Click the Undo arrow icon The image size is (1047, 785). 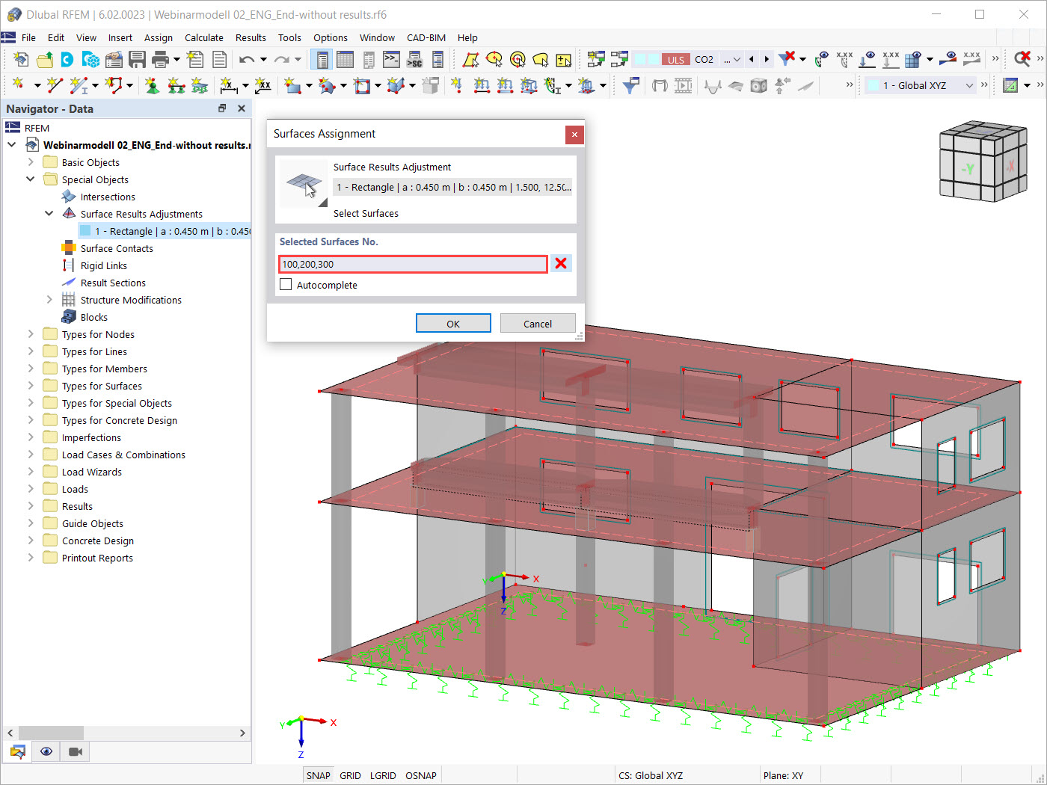pyautogui.click(x=247, y=60)
